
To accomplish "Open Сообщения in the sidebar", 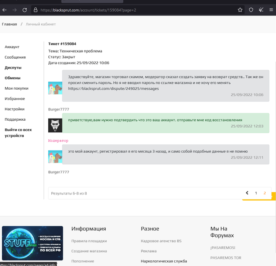I will click(15, 57).
